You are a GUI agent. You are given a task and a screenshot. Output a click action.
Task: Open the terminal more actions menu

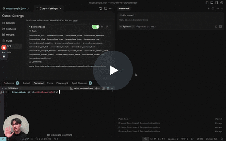tap(112, 89)
